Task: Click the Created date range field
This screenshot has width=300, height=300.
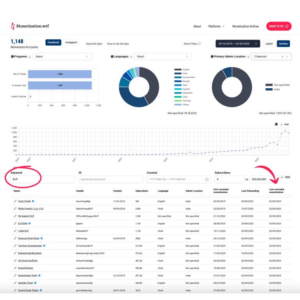Action: pos(179,179)
